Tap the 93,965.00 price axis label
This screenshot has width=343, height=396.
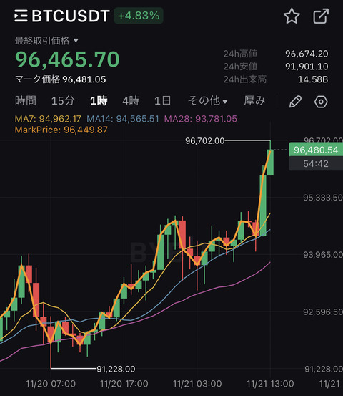tap(323, 255)
